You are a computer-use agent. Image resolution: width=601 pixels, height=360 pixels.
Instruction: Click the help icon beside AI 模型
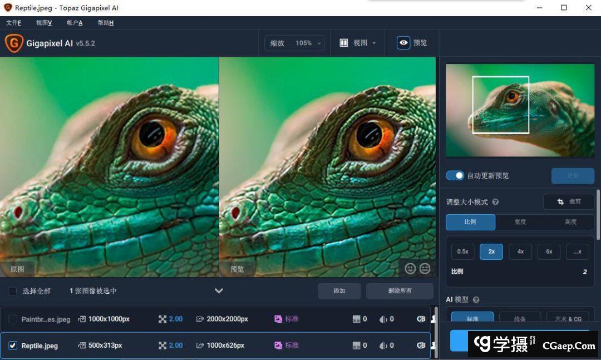(x=476, y=300)
